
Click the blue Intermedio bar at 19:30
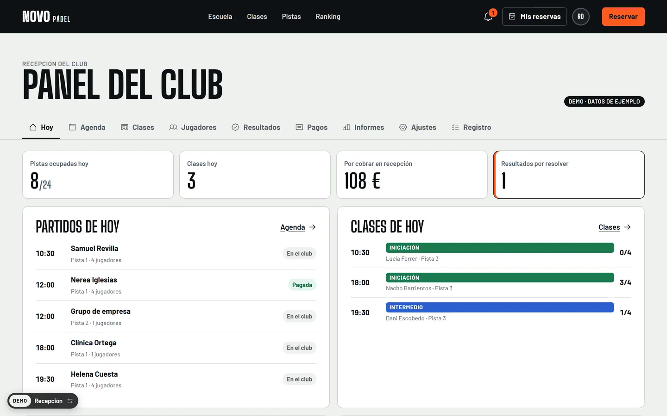point(500,307)
